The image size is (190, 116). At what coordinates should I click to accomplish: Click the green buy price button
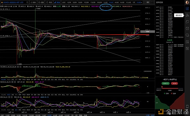166,83
